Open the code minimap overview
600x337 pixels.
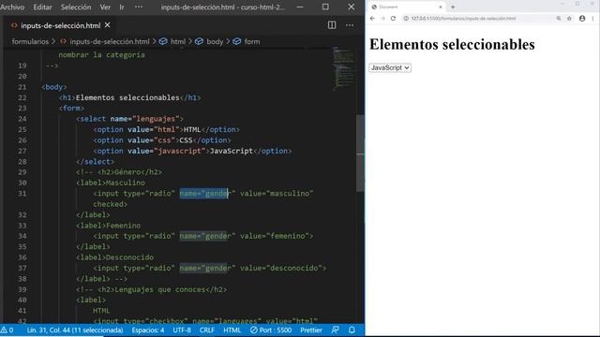point(343,68)
